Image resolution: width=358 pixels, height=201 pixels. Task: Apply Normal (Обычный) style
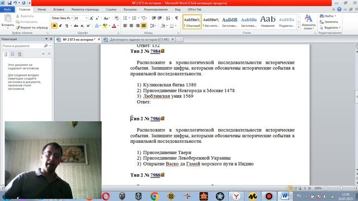[192, 22]
